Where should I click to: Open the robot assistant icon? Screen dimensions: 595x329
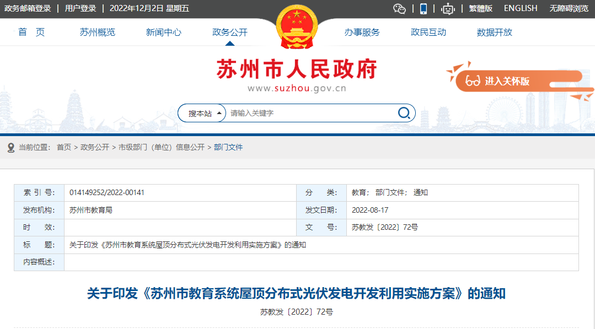[448, 8]
